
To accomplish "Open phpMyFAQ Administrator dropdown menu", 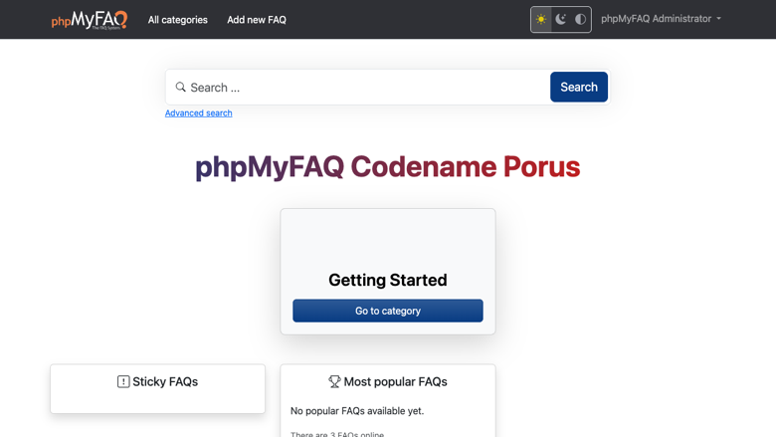I will click(x=661, y=19).
